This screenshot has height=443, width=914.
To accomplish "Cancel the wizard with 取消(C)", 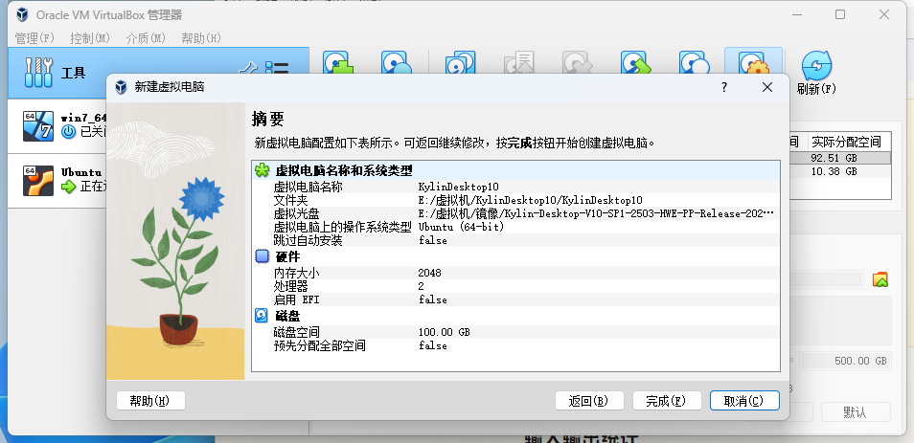I will (744, 401).
